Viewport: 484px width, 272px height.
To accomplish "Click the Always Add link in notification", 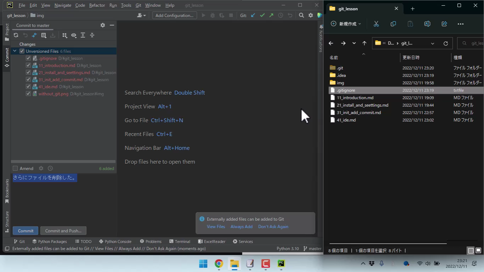I will [x=241, y=227].
